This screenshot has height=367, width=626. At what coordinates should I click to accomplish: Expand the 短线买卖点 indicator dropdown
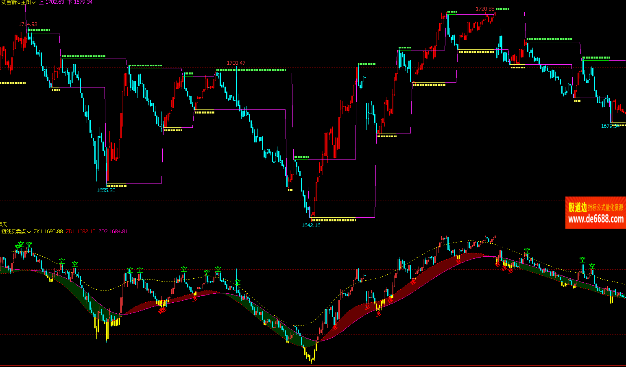coord(29,232)
